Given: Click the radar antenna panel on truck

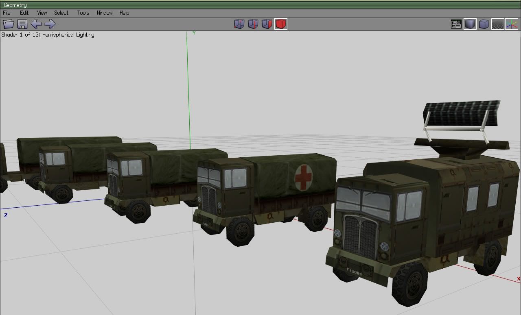Looking at the screenshot, I should pyautogui.click(x=462, y=113).
